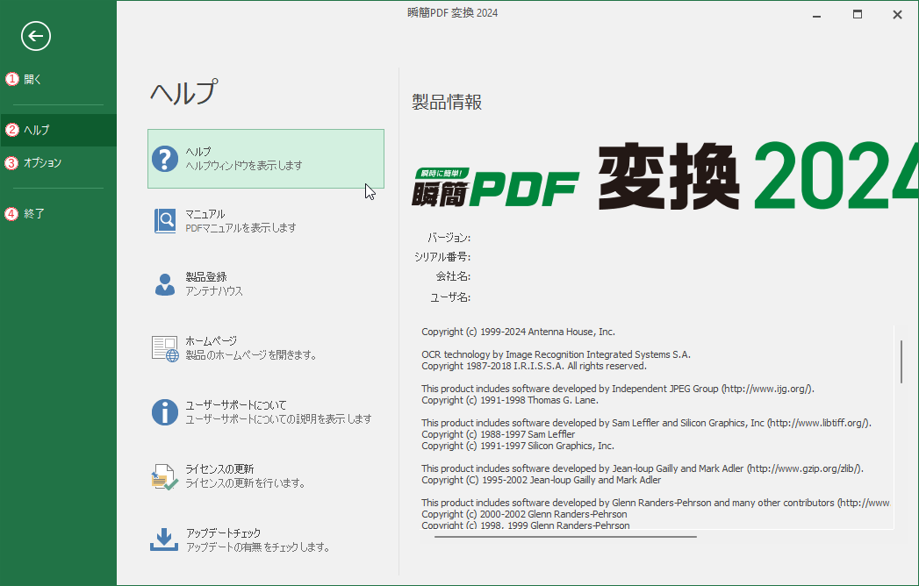The width and height of the screenshot is (919, 586).
Task: Click 'Copyright (c) 1991-1998 Thomas G. Lane.'
Action: [x=510, y=400]
